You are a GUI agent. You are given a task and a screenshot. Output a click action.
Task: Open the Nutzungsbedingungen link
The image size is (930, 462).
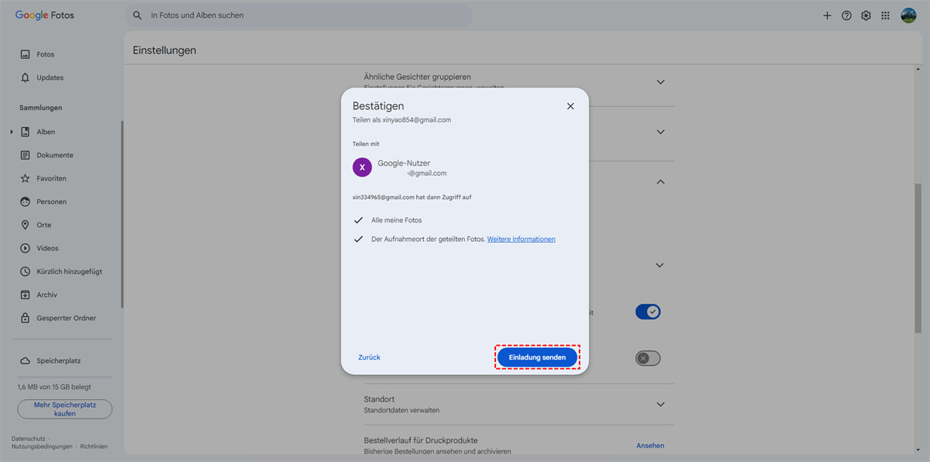(42, 446)
